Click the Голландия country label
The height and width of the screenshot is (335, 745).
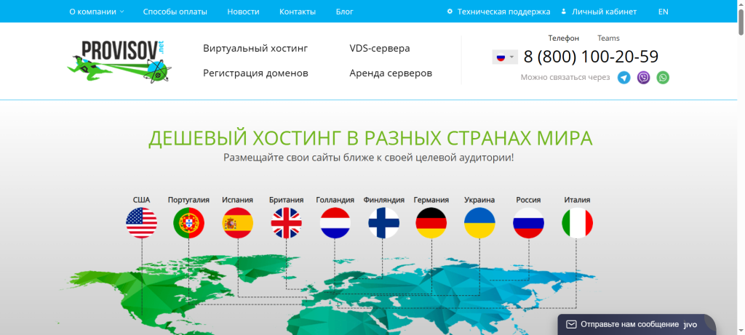point(335,200)
